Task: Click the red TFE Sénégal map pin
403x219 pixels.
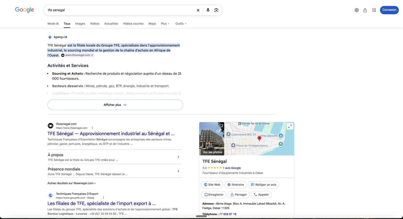Action: pos(259,138)
